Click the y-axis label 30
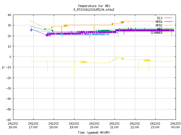The image size is (181, 135). [x=9, y=25]
